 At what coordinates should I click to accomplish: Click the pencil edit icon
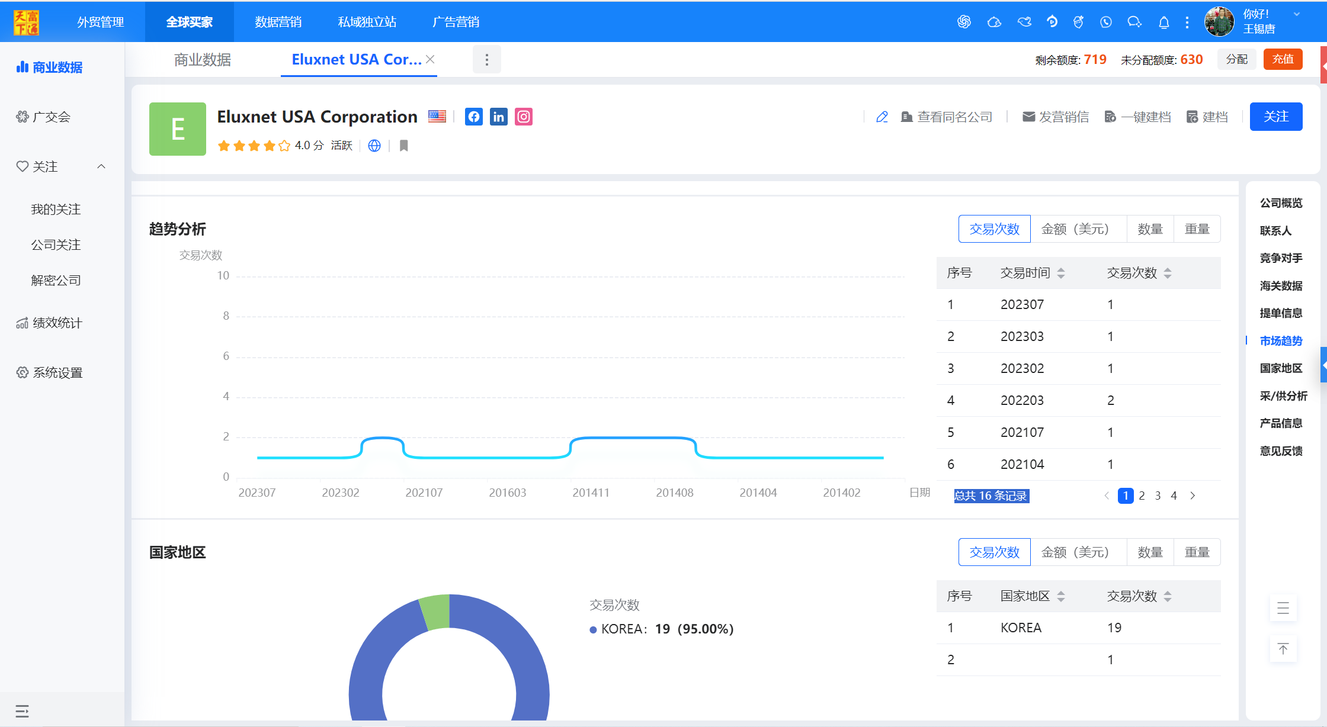click(x=882, y=117)
